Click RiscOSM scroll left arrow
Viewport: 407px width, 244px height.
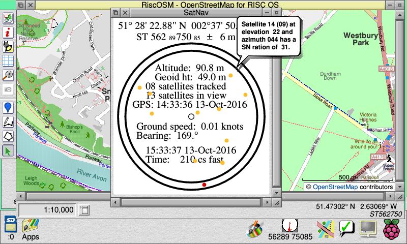21,196
